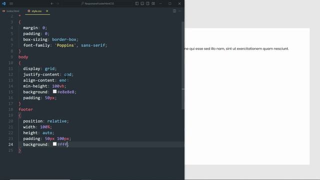320x180 pixels.
Task: Close the style.css tab
Action: click(47, 11)
